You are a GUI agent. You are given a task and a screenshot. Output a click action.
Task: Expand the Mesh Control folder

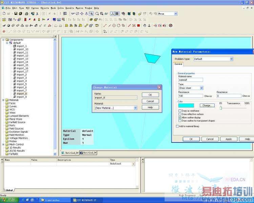coord(3,144)
